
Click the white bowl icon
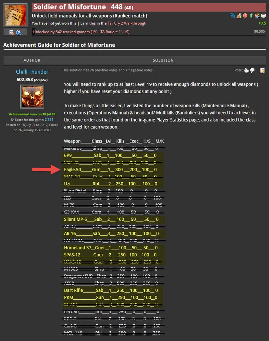[x=263, y=16]
